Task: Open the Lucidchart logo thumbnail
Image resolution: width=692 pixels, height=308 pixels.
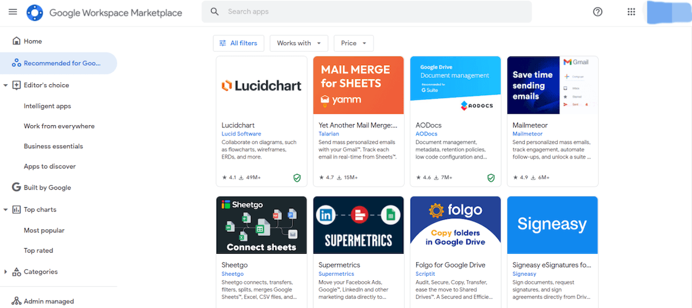Action: pyautogui.click(x=261, y=85)
